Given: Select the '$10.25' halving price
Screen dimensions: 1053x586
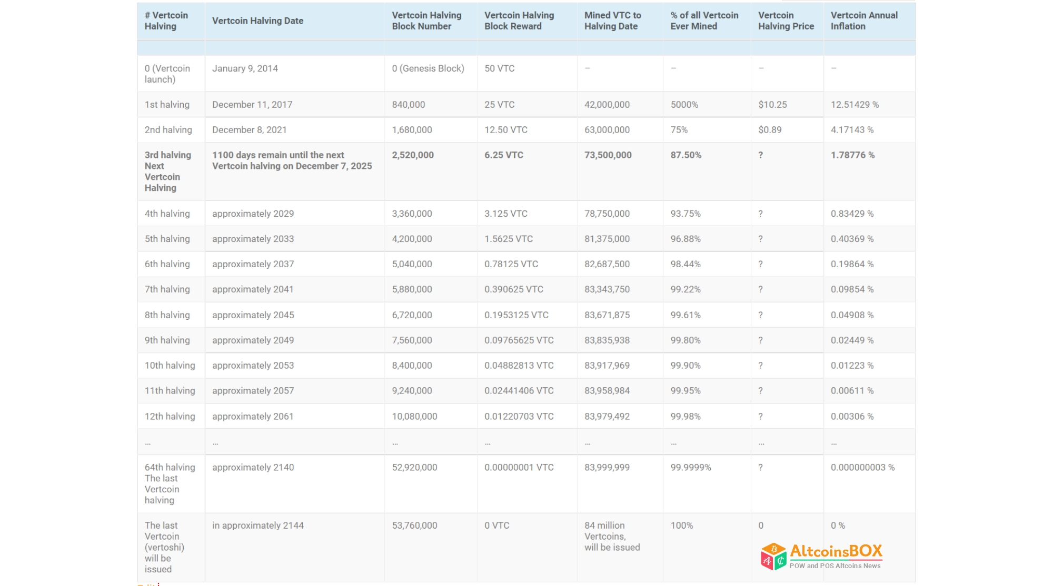Looking at the screenshot, I should (772, 105).
